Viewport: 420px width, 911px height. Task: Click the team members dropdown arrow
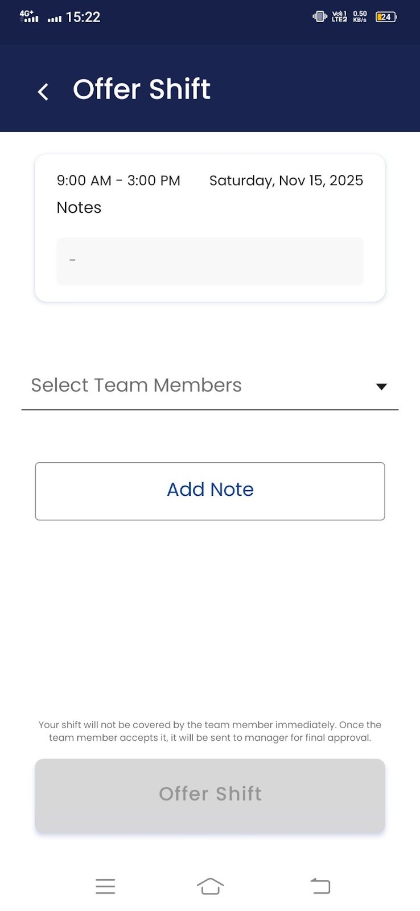tap(381, 387)
